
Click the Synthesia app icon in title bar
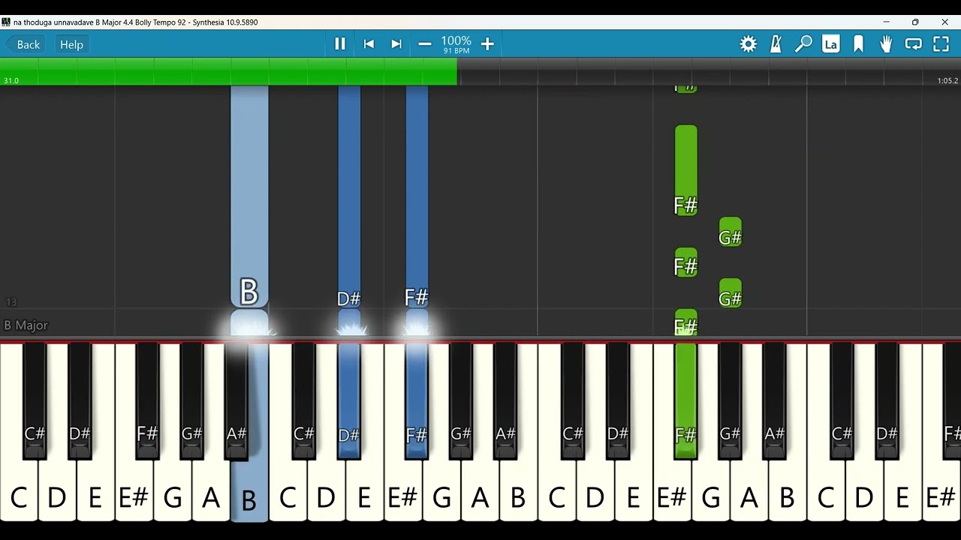pos(6,22)
